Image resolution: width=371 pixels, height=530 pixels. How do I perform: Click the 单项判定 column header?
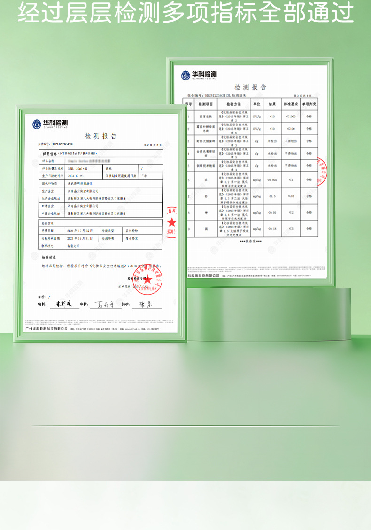point(309,104)
